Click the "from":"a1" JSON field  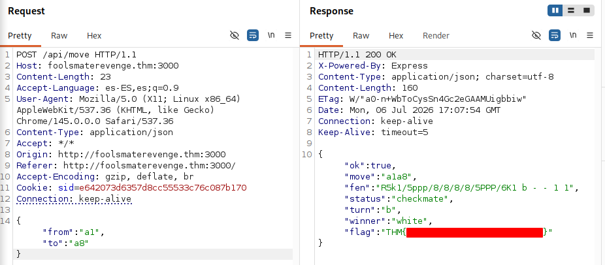[74, 232]
